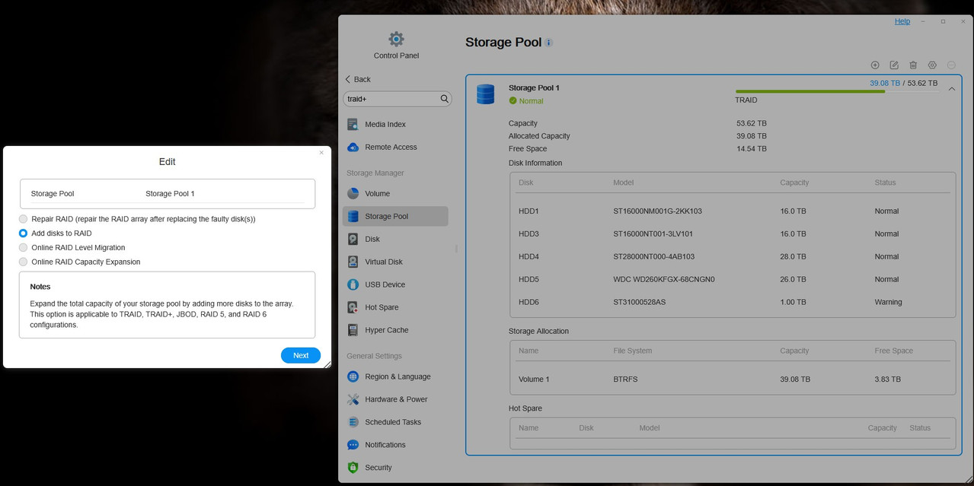Open the Help link
Viewport: 974px width, 486px height.
click(902, 21)
